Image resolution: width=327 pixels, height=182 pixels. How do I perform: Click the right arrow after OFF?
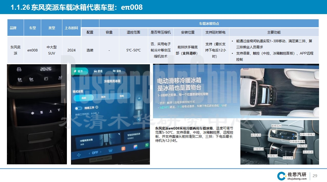tap(100, 152)
